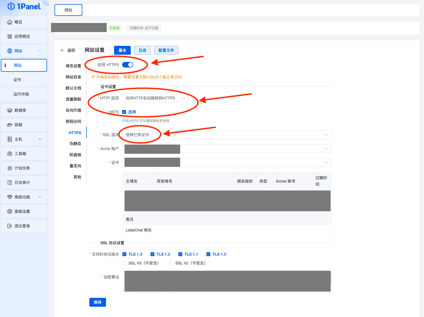Click the 保存 save button
This screenshot has height=317, width=424.
[97, 302]
